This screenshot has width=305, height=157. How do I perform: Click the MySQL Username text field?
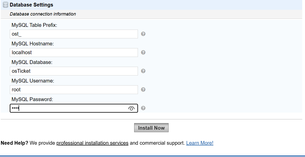pos(74,90)
